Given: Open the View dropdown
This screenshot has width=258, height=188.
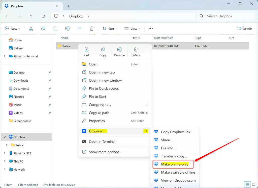Looking at the screenshot, I should pyautogui.click(x=132, y=29).
